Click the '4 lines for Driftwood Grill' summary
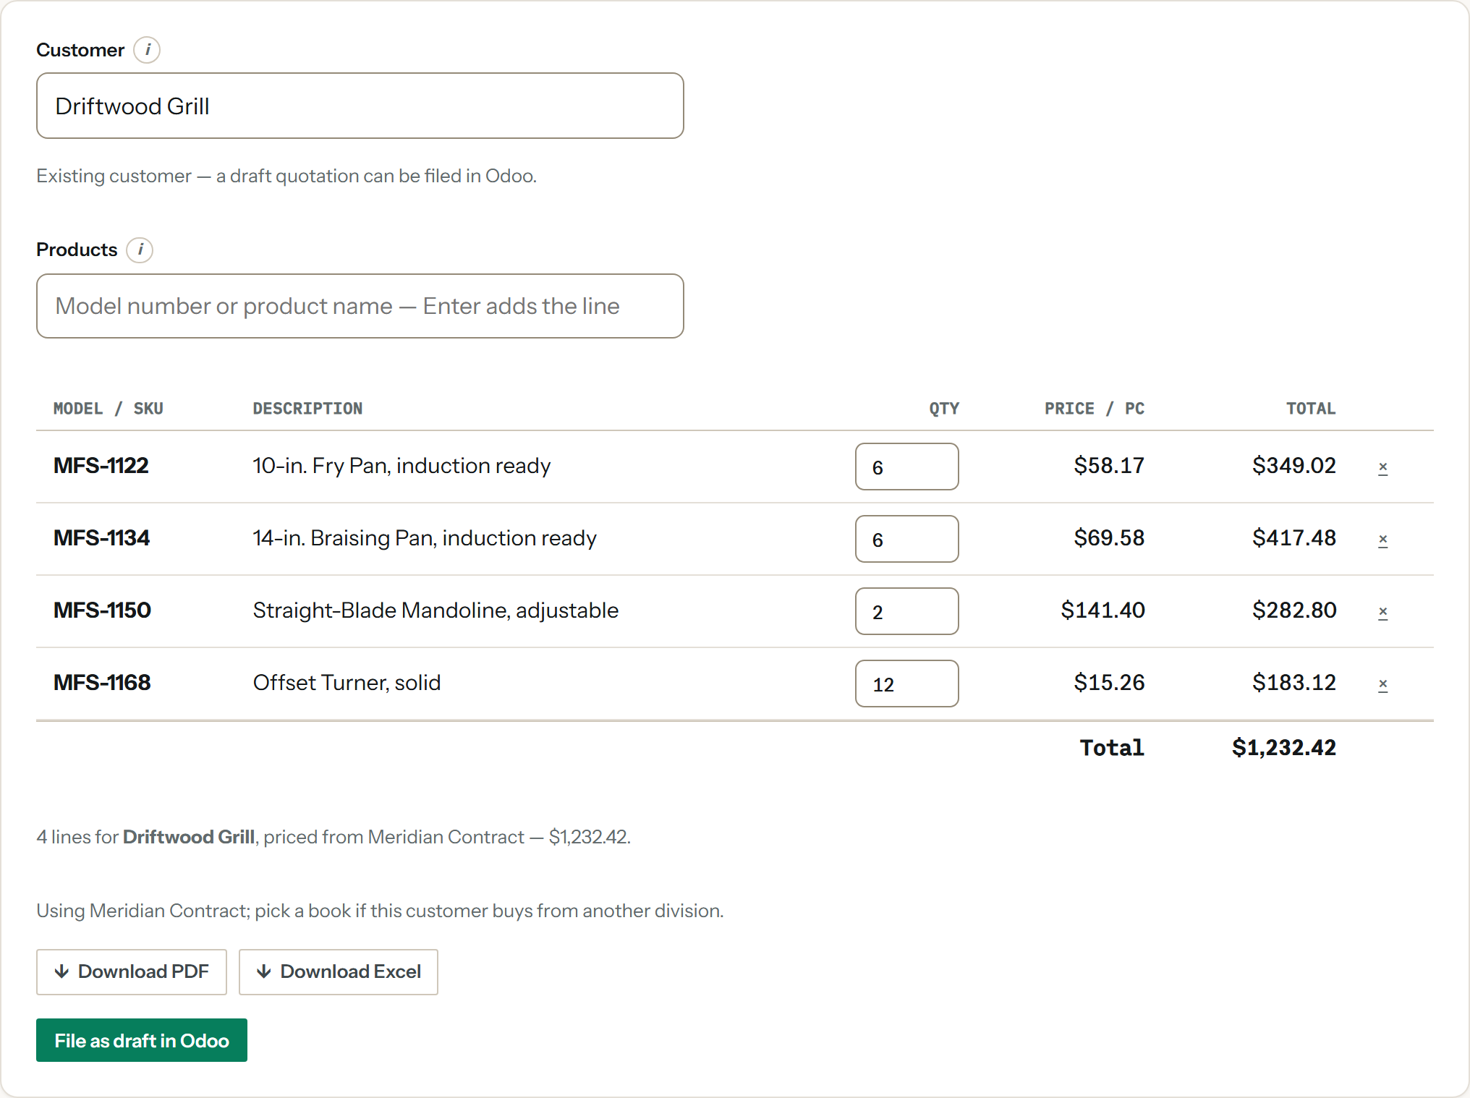 [333, 837]
